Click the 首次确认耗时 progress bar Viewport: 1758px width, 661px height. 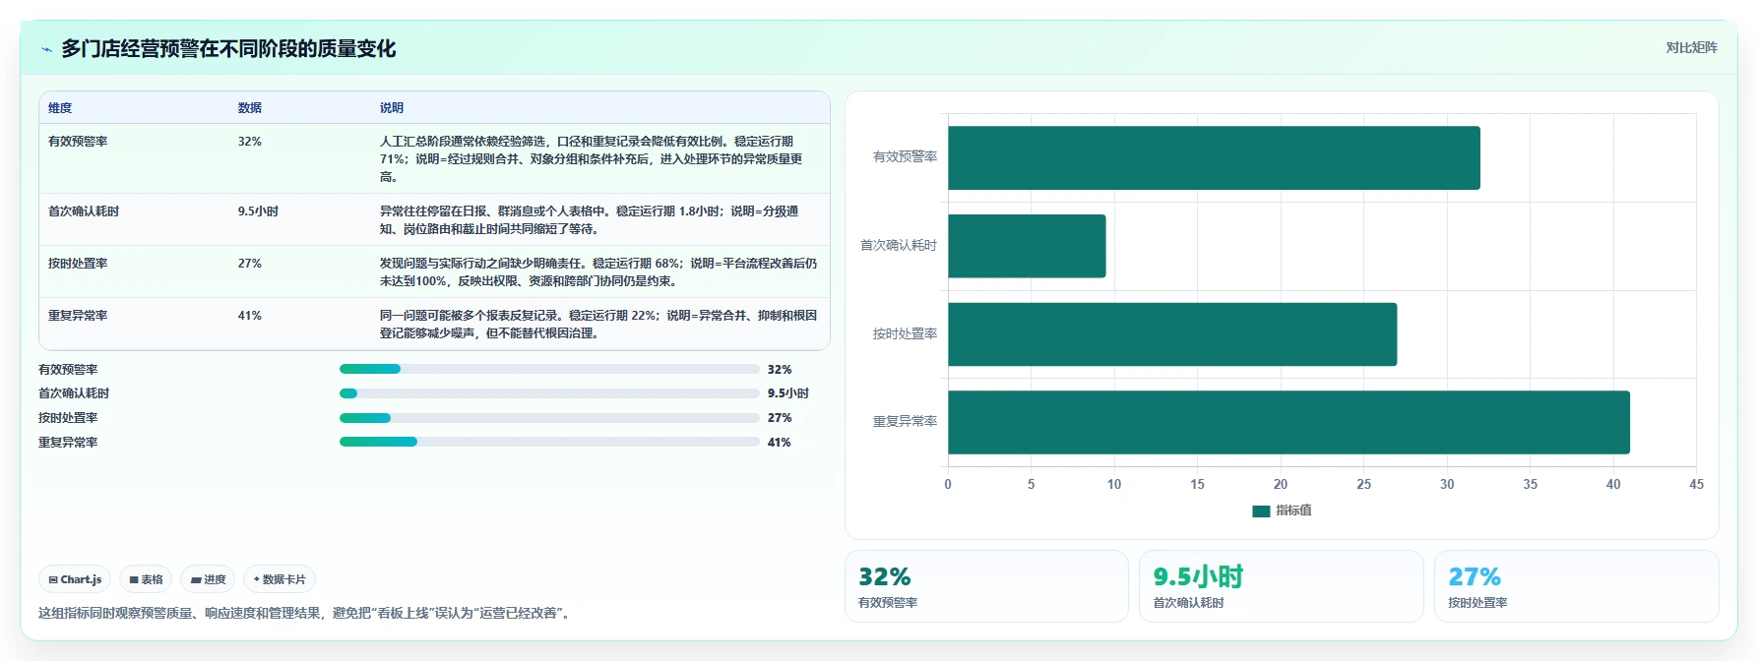pyautogui.click(x=549, y=393)
